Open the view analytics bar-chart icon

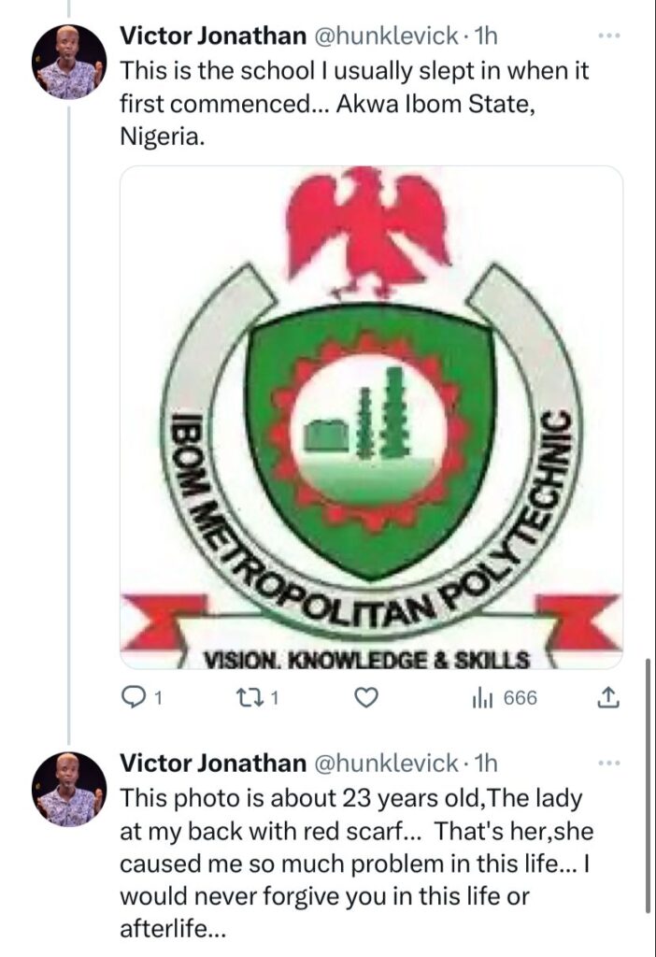[481, 697]
